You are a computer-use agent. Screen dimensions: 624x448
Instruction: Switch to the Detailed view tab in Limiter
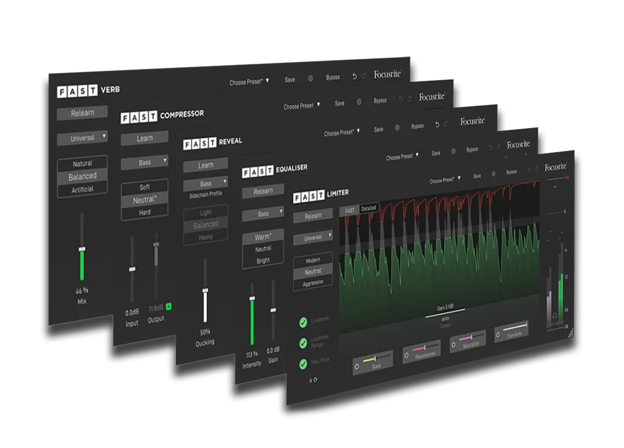pos(368,208)
